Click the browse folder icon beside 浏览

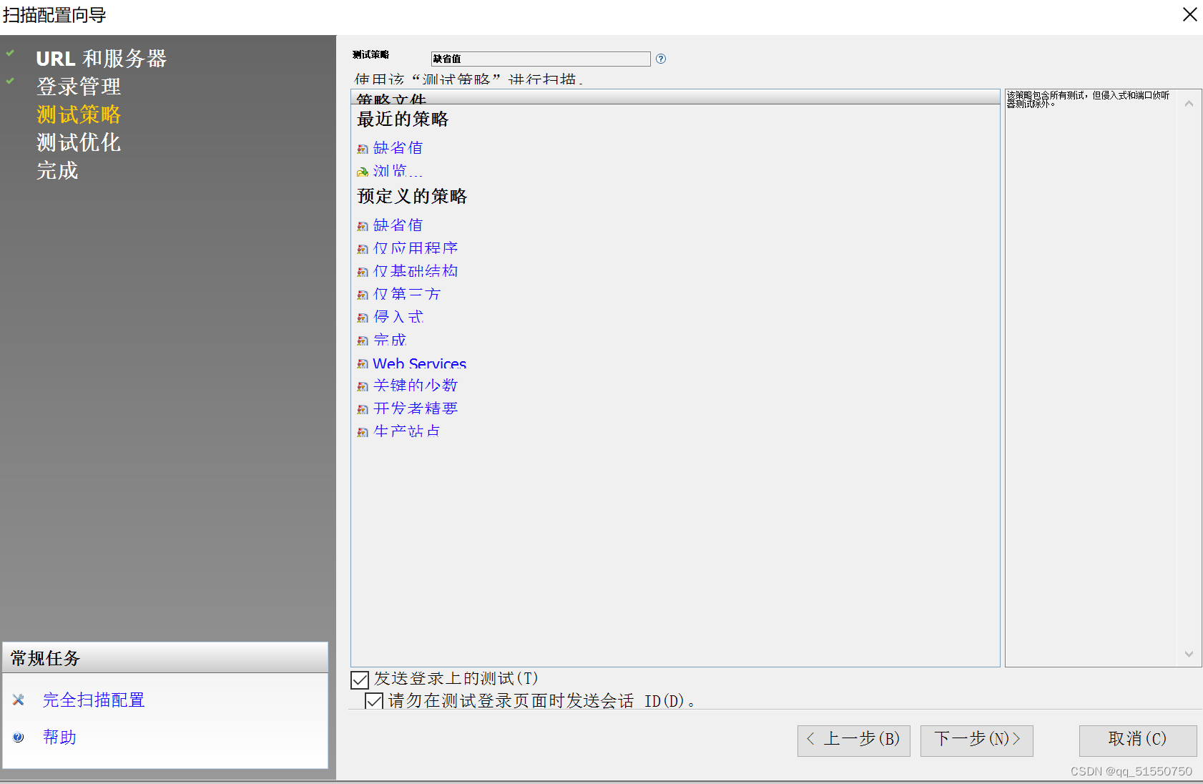tap(363, 172)
